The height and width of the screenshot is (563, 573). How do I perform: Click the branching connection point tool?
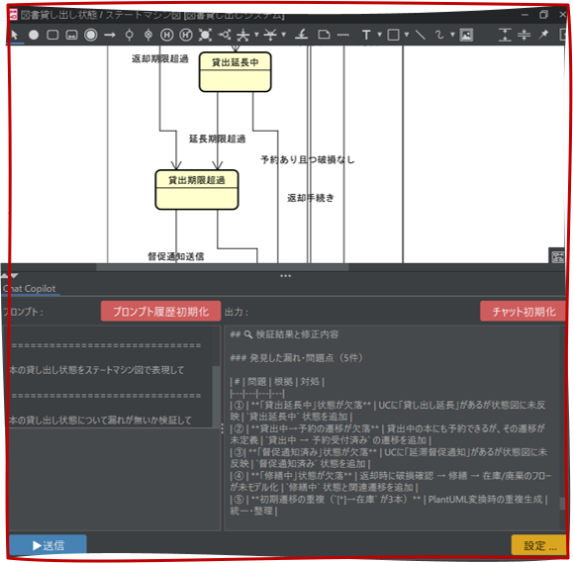point(224,35)
